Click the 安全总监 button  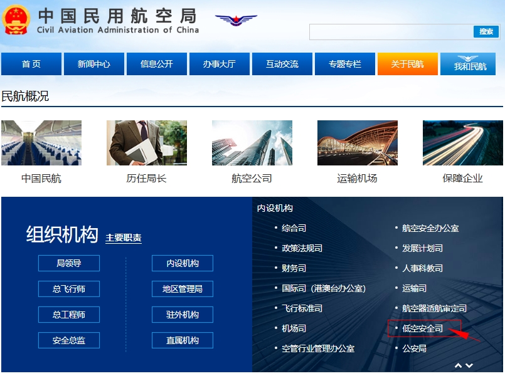pos(69,340)
